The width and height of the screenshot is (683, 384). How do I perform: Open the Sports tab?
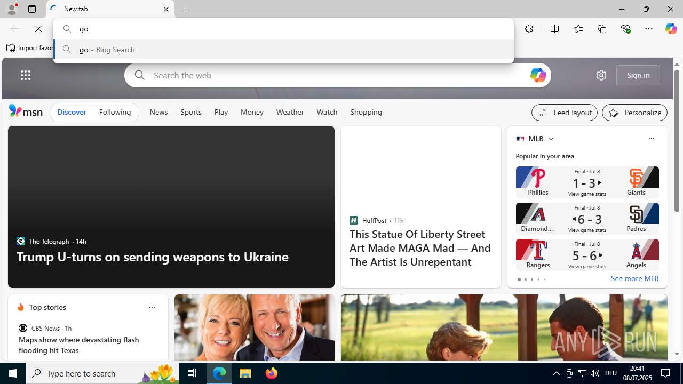click(x=191, y=112)
